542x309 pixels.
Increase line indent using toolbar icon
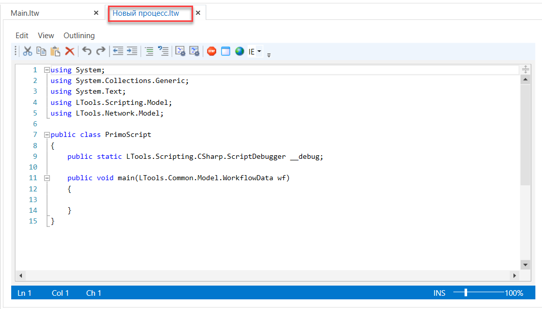pyautogui.click(x=132, y=51)
